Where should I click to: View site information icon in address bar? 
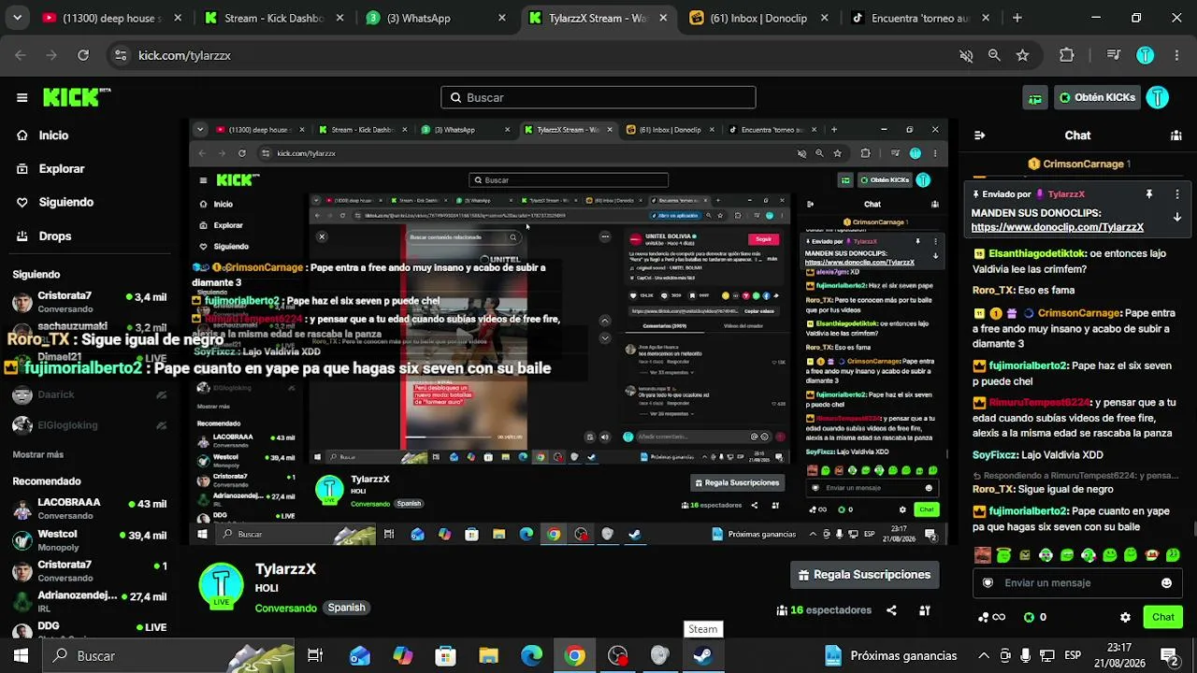click(121, 55)
